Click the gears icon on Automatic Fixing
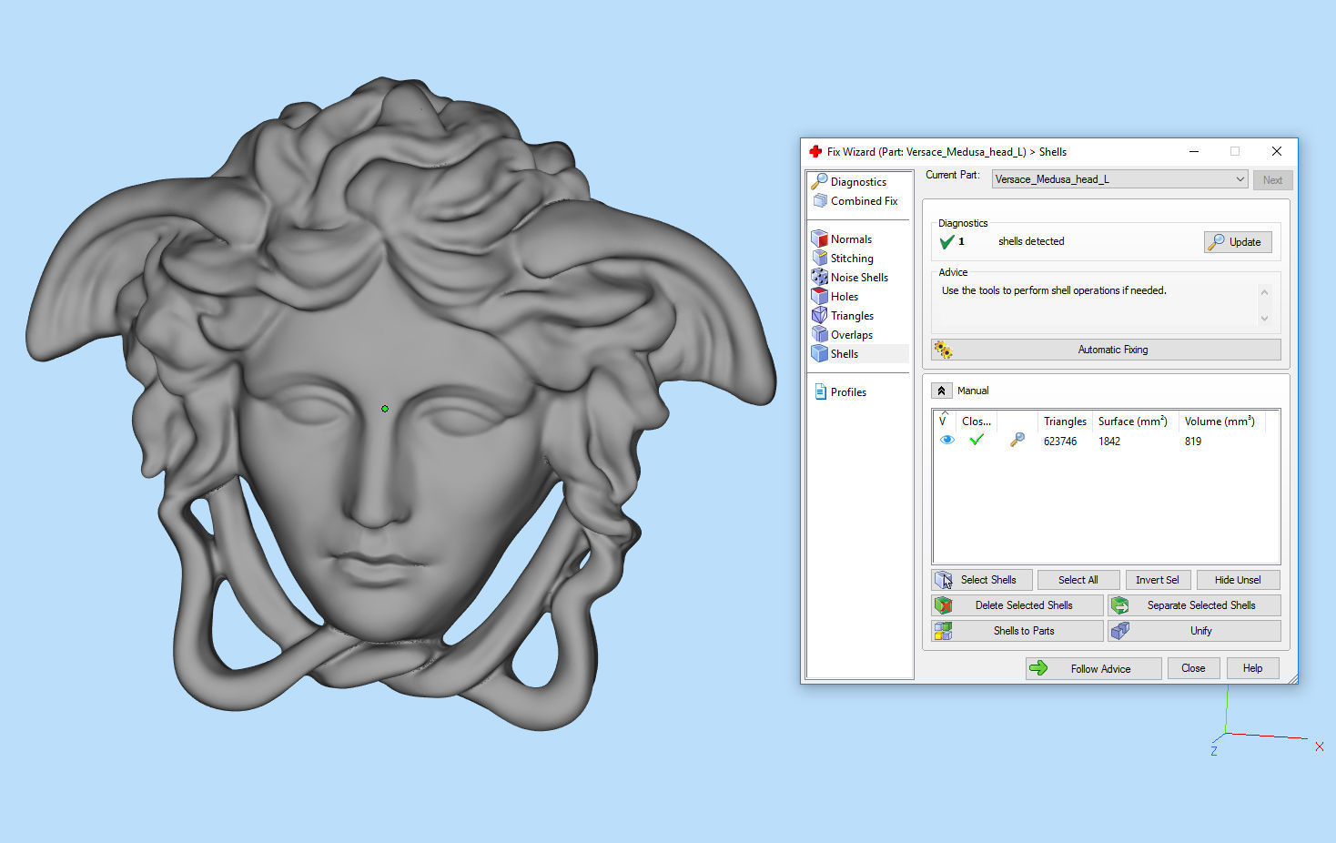This screenshot has width=1336, height=843. [x=943, y=350]
